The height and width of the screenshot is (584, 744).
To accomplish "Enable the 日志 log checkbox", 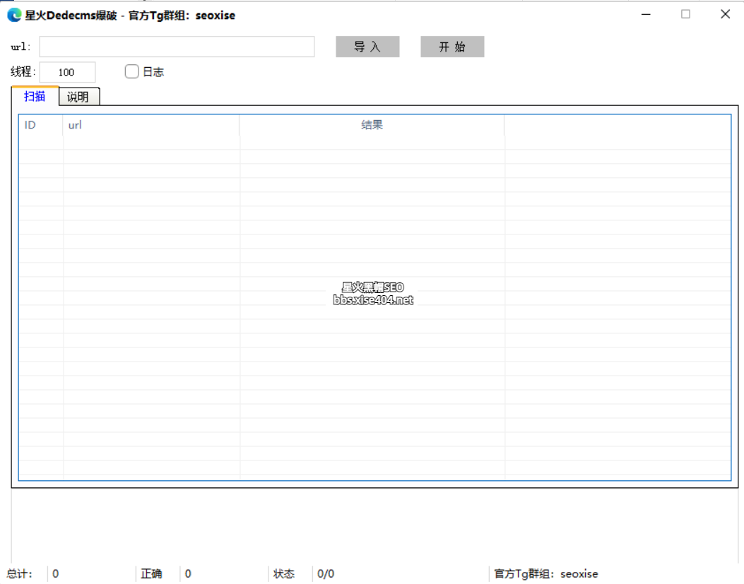I will click(131, 71).
